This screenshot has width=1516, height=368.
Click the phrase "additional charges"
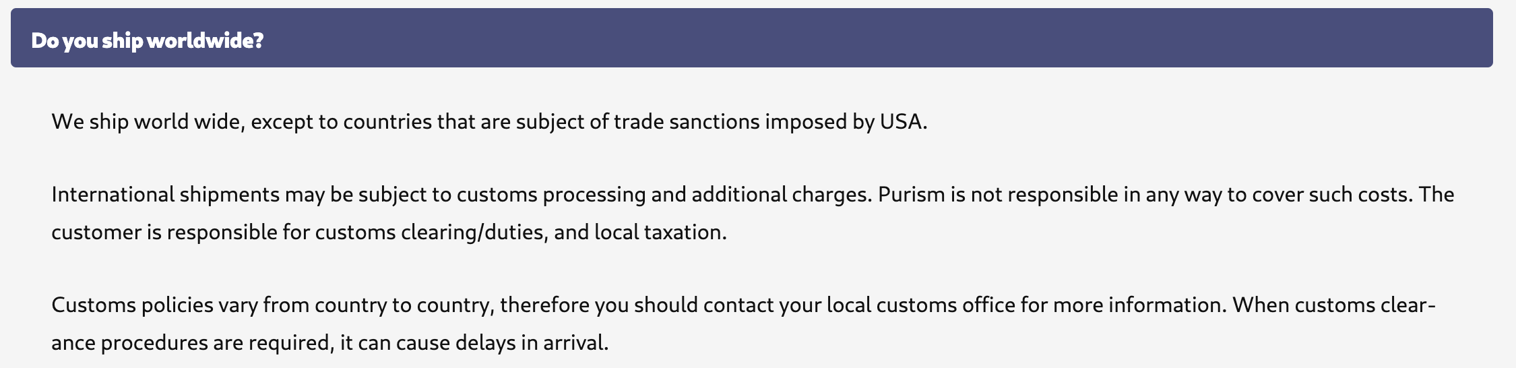pyautogui.click(x=782, y=195)
